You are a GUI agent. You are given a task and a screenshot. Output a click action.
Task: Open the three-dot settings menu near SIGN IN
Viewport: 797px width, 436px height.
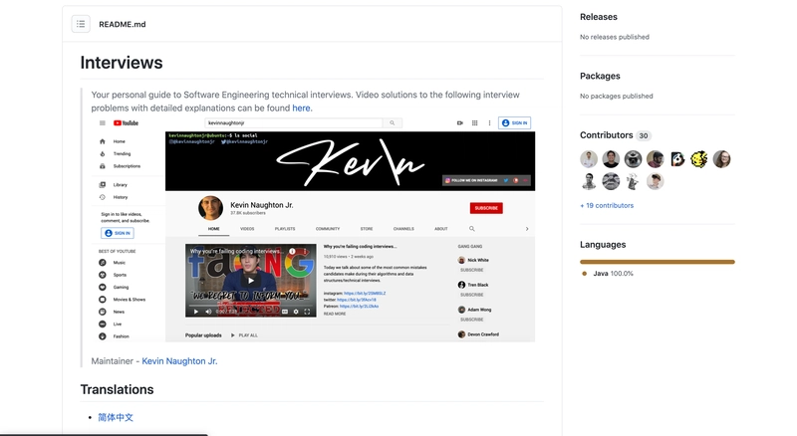point(489,123)
